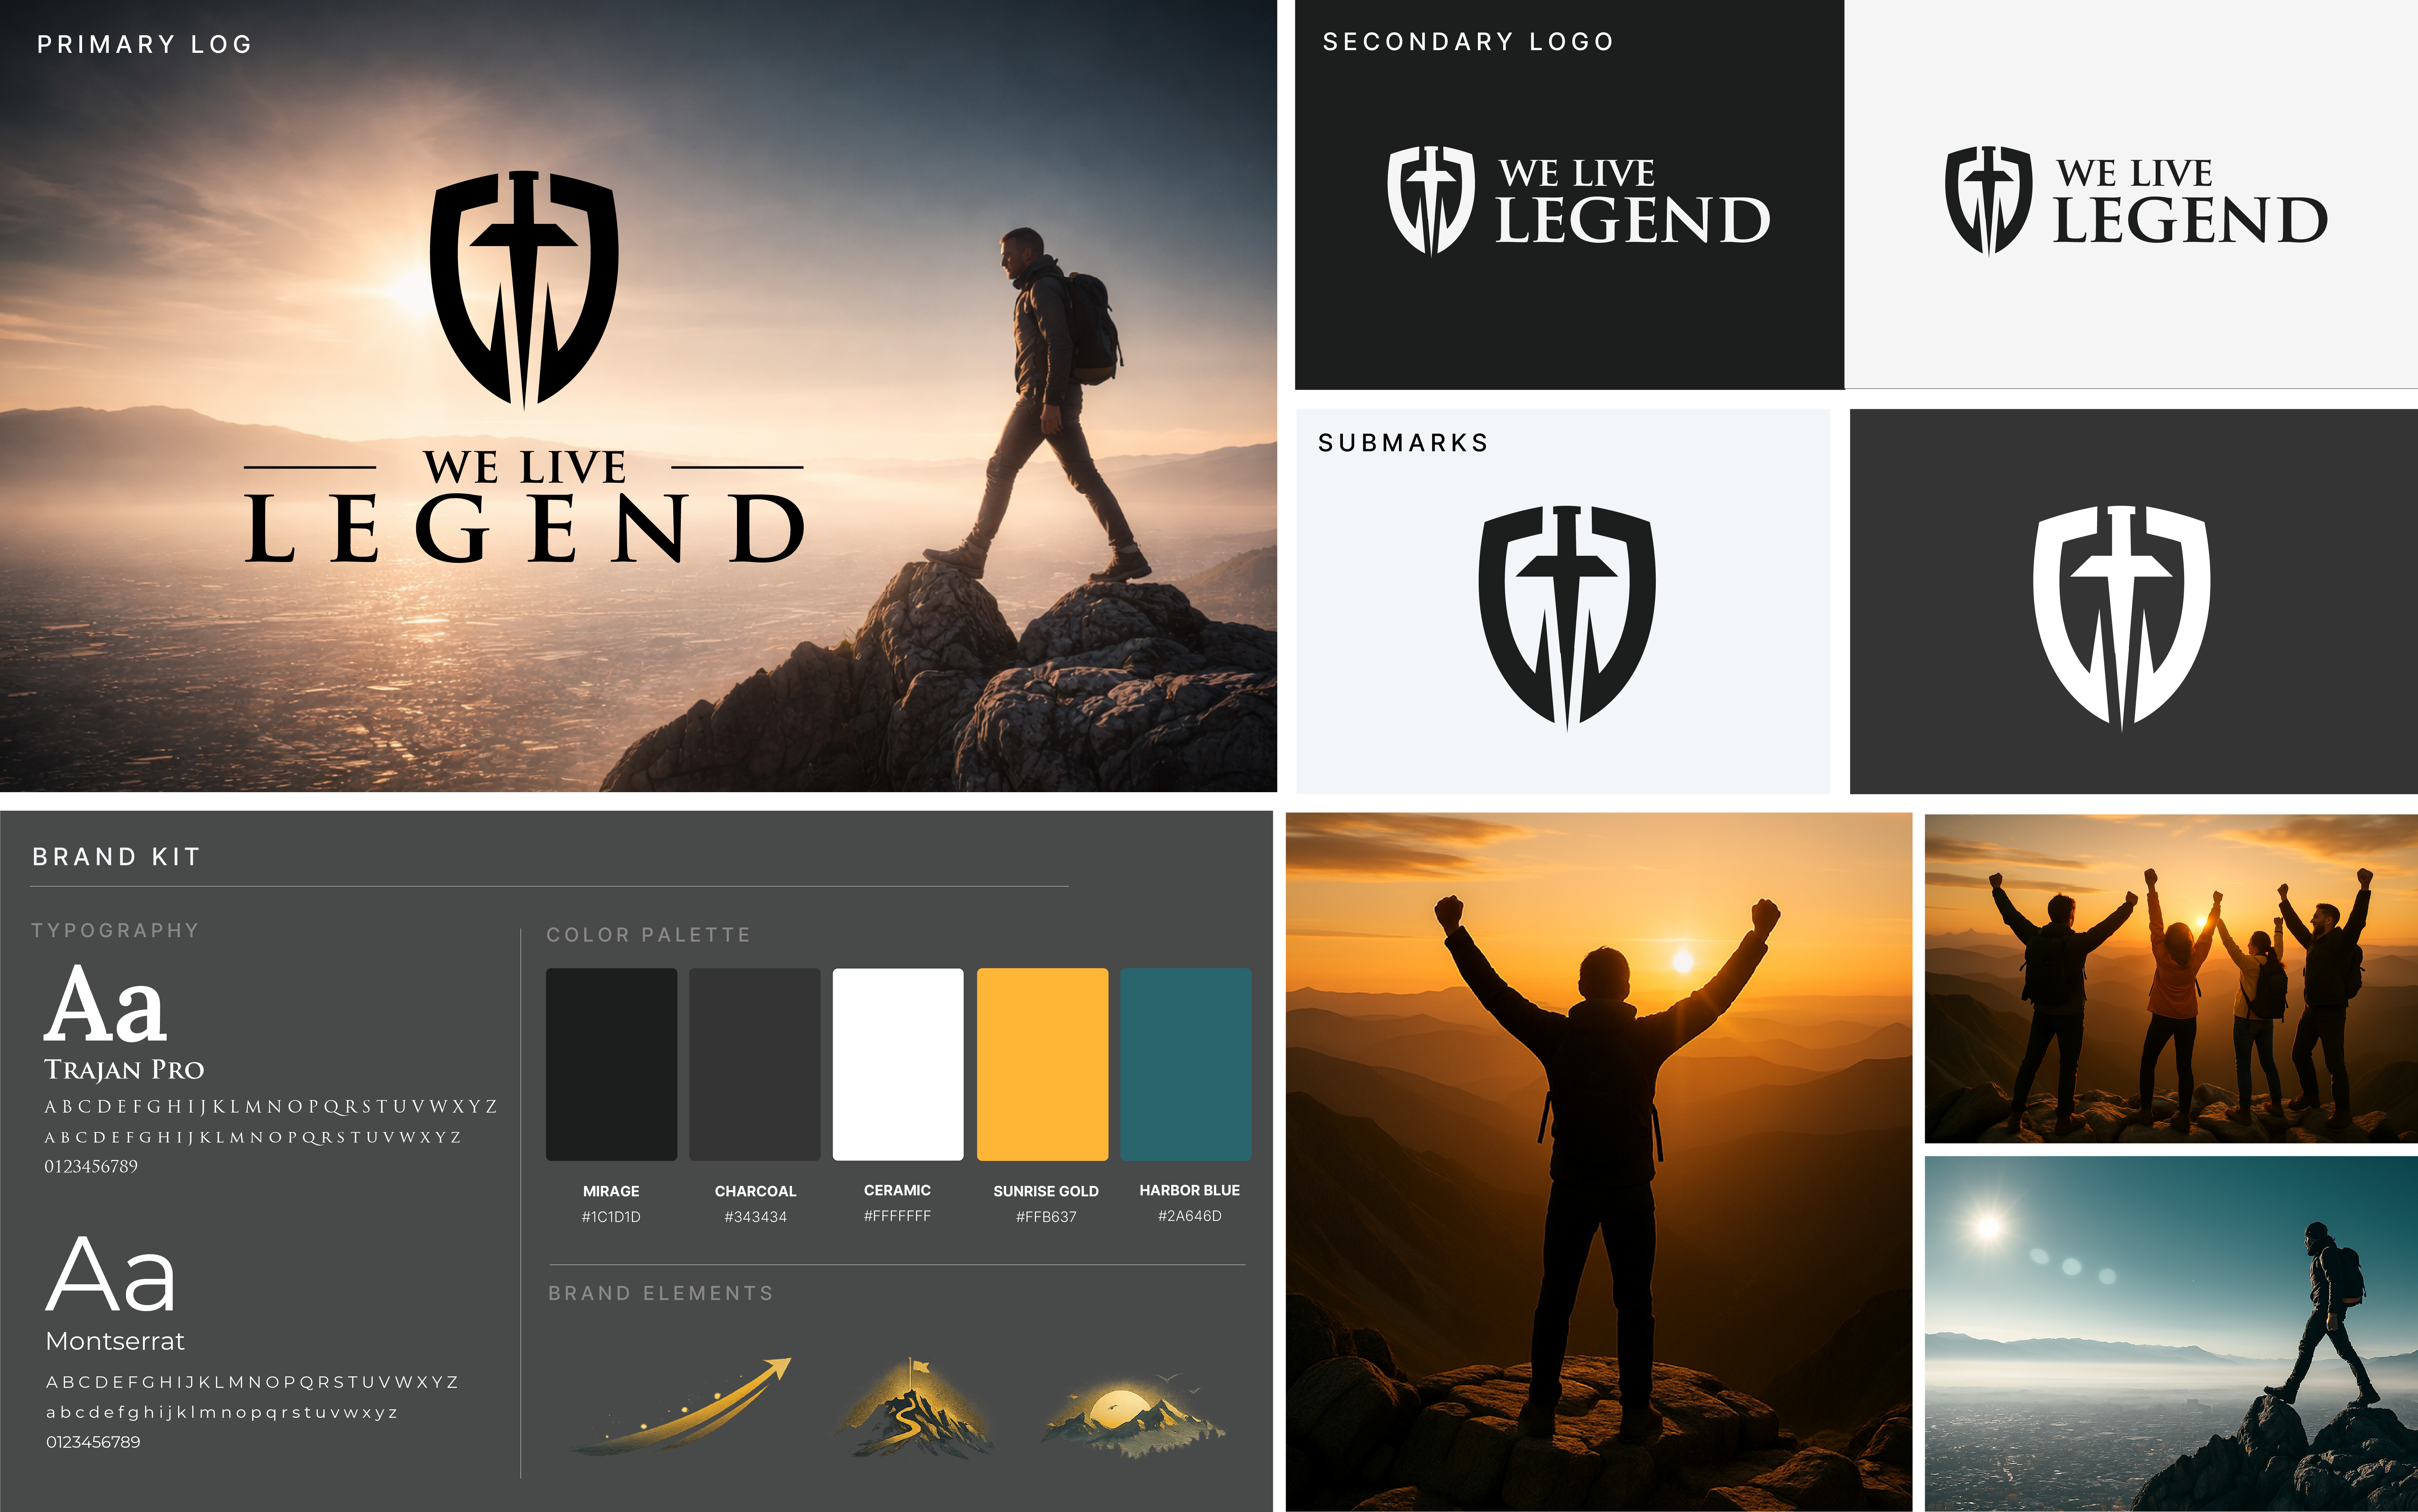Click the Montserrat '0123456789' digits line
The image size is (2418, 1512).
point(93,1442)
